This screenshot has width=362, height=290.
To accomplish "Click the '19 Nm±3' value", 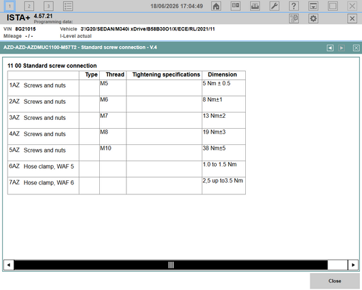I will click(x=214, y=132).
